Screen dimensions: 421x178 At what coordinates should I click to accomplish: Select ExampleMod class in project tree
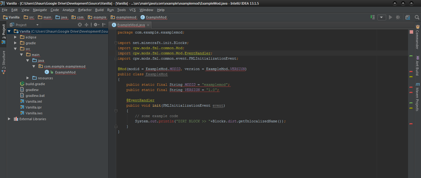click(x=65, y=72)
